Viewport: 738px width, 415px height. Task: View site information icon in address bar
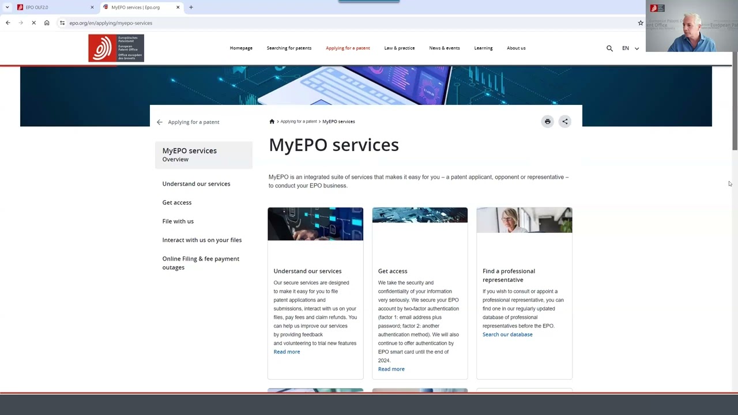click(x=62, y=23)
